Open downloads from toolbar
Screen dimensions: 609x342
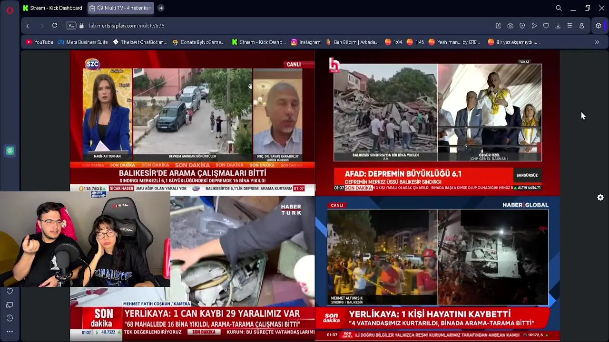(x=558, y=26)
